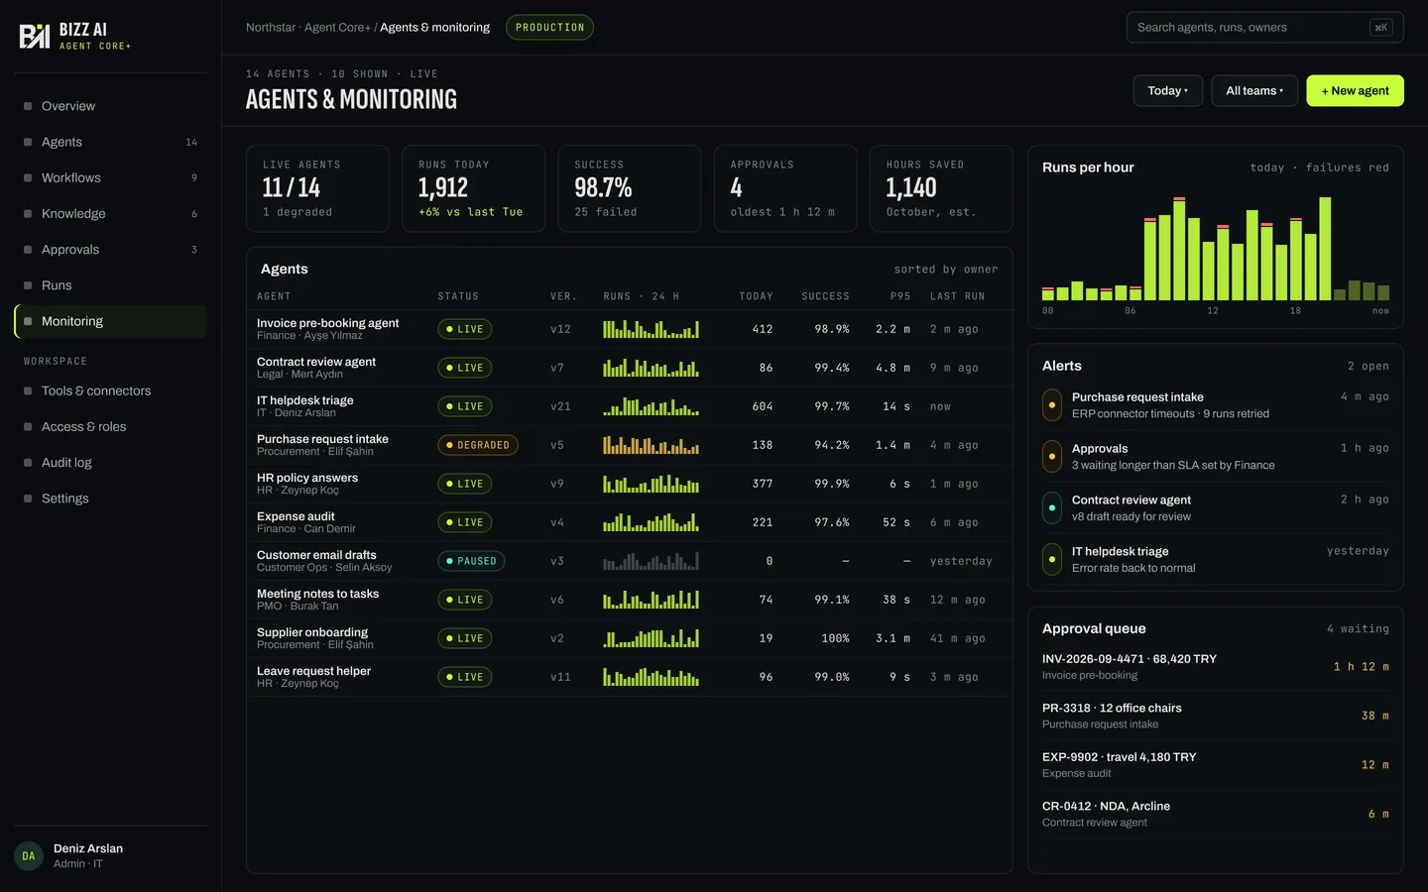Viewport: 1428px width, 892px height.
Task: Open CR-0412 NDA, Arcline approval
Action: pyautogui.click(x=1216, y=814)
